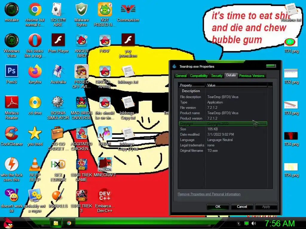The height and width of the screenshot is (229, 306).
Task: Switch to the General tab
Action: tap(181, 76)
